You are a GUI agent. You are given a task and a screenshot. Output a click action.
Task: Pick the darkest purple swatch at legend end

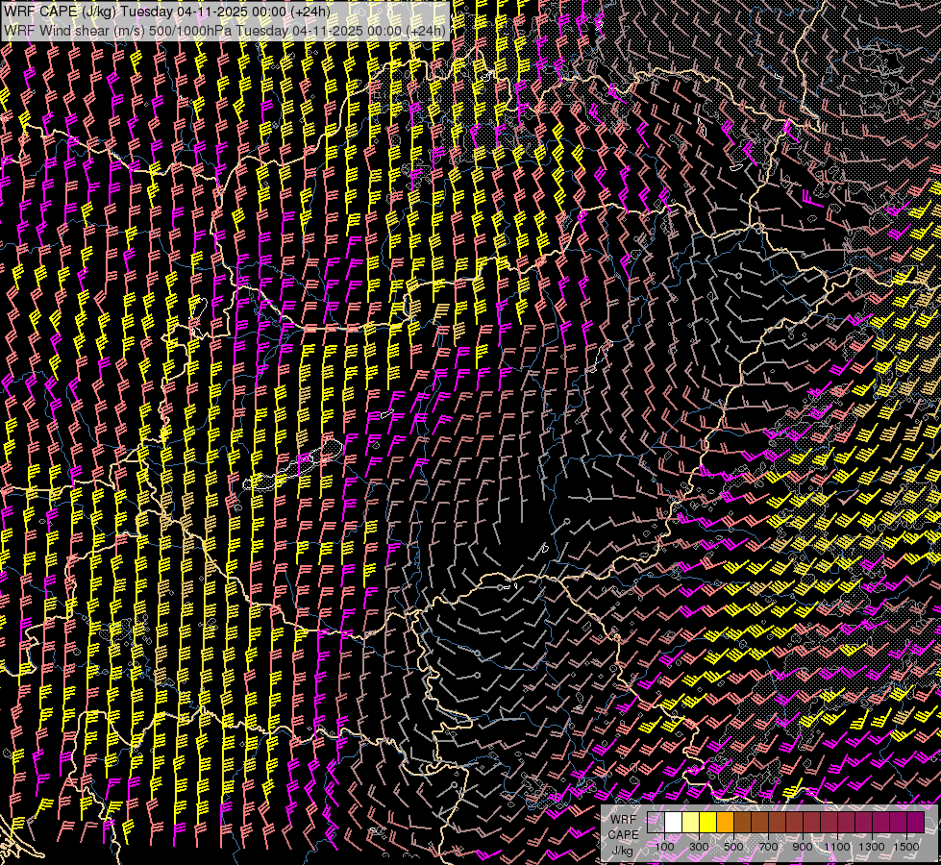(x=915, y=823)
